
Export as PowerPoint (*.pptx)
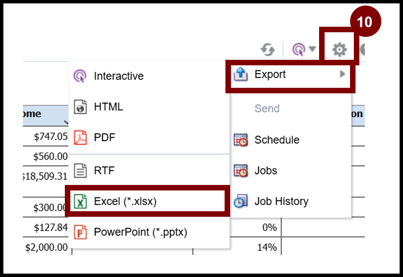tap(140, 232)
